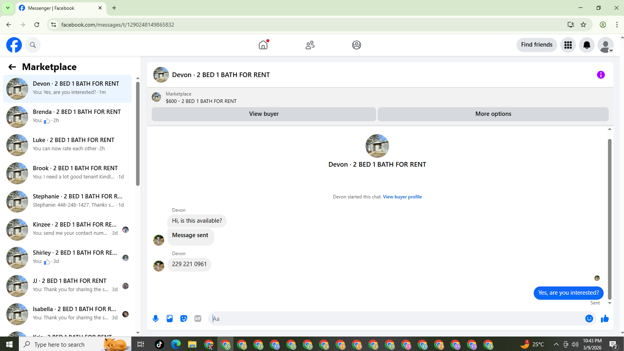The image size is (624, 351).
Task: Click the large listing photo above Devon's name
Action: pos(377,146)
